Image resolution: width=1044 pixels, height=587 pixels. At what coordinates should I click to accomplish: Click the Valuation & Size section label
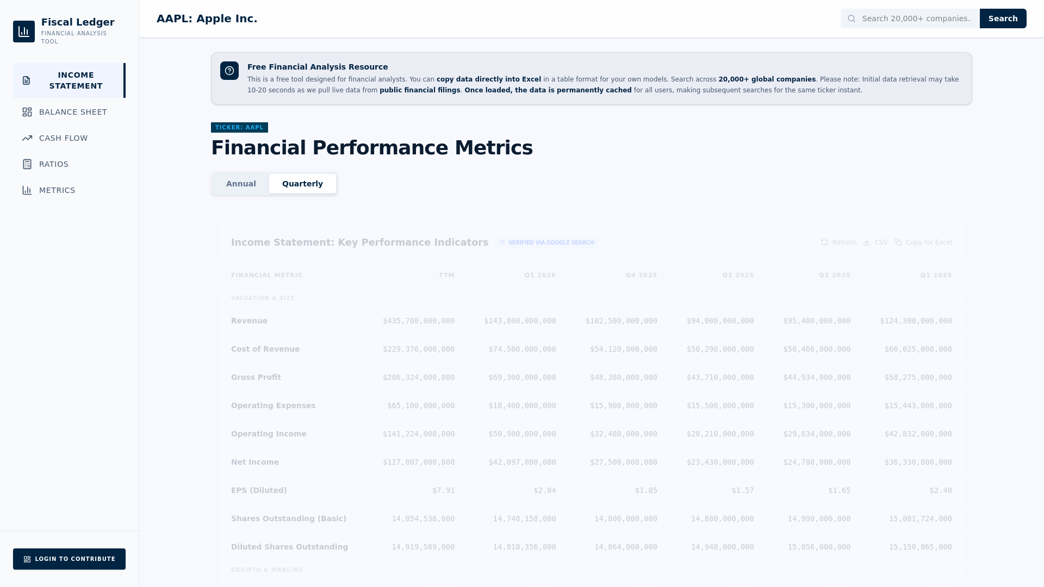[263, 298]
